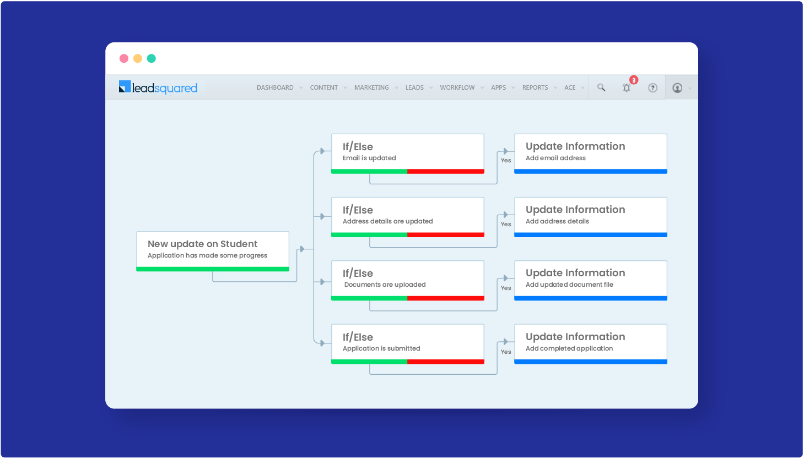Open the search icon in the navbar
This screenshot has height=459, width=804.
click(x=601, y=87)
